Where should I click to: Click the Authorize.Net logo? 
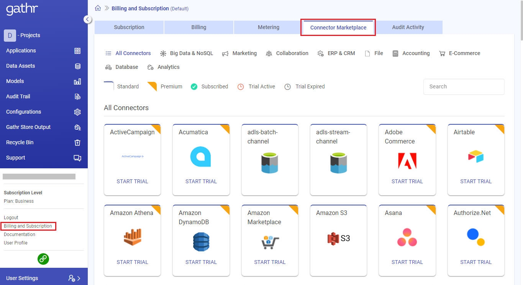pos(476,237)
